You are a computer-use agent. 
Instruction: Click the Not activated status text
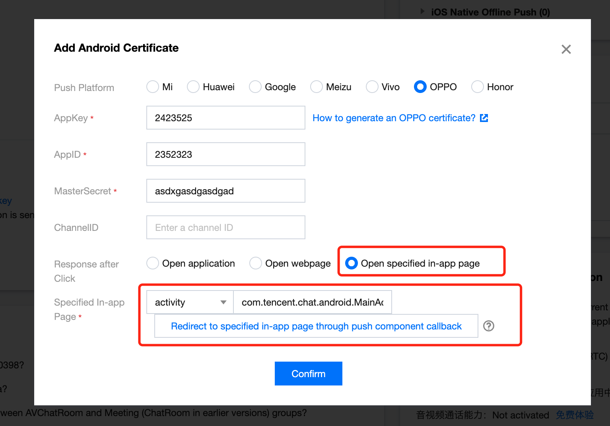click(x=521, y=415)
